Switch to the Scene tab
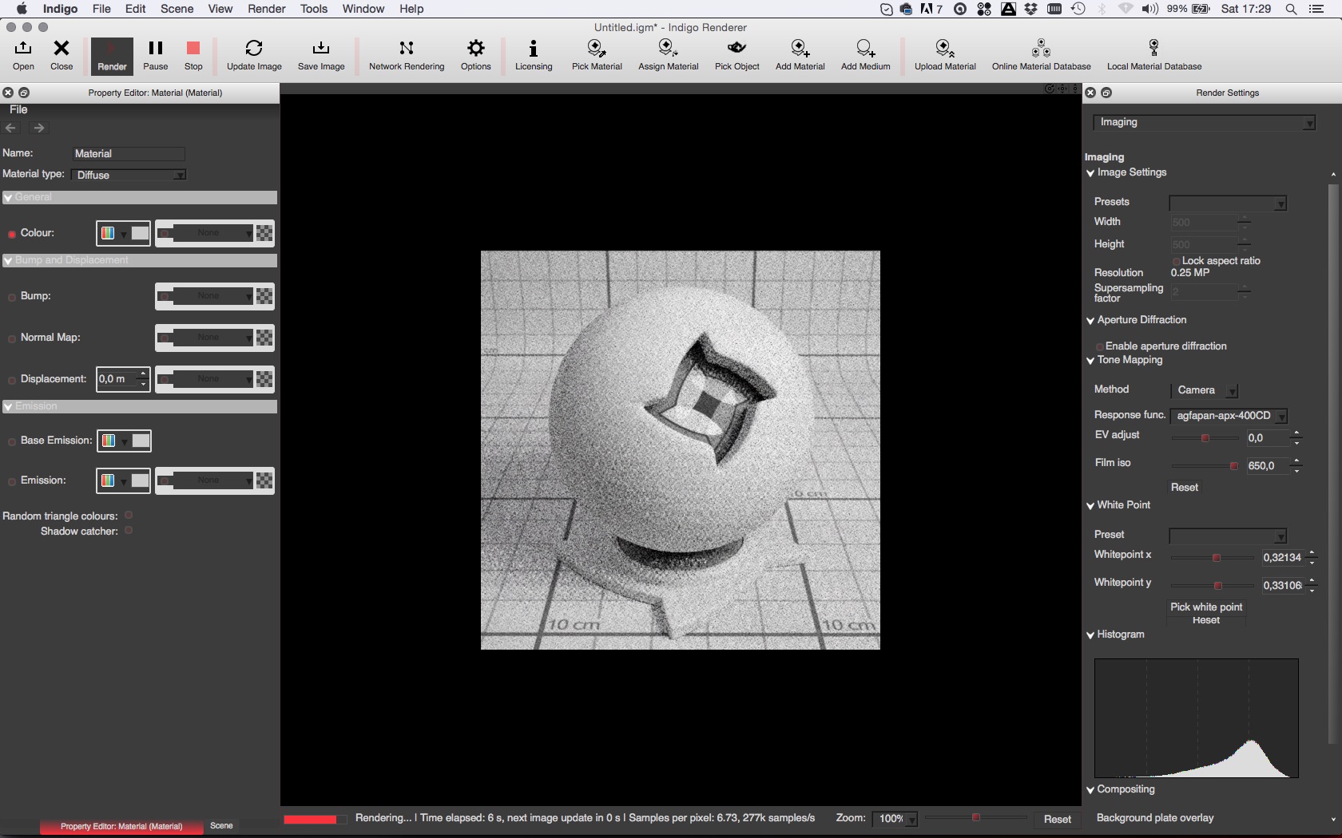 pyautogui.click(x=221, y=826)
